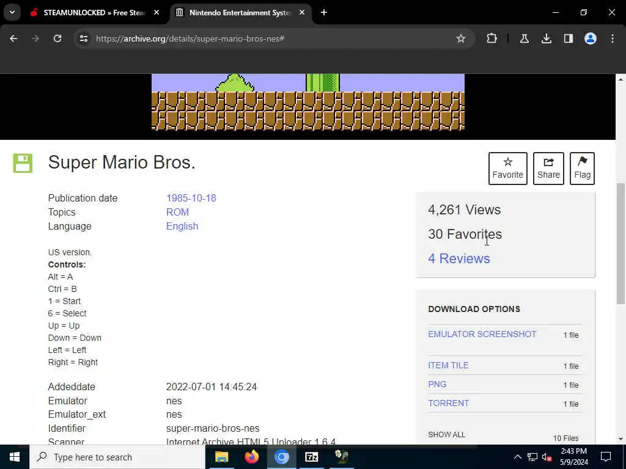
Task: Open the Downloads icon in toolbar
Action: pyautogui.click(x=546, y=38)
